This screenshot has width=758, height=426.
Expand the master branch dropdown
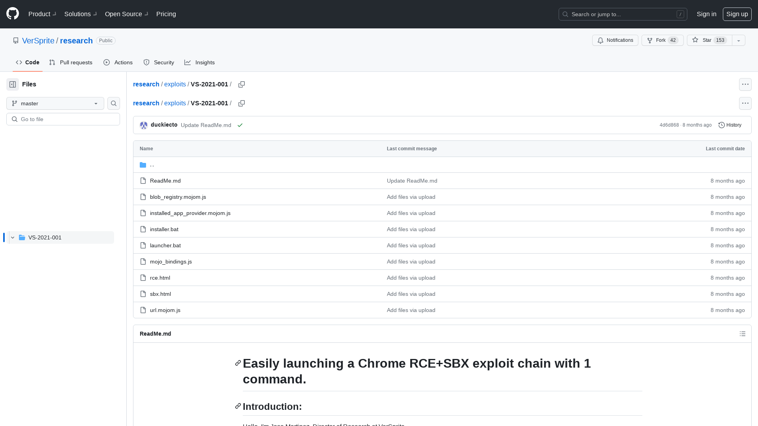[55, 103]
